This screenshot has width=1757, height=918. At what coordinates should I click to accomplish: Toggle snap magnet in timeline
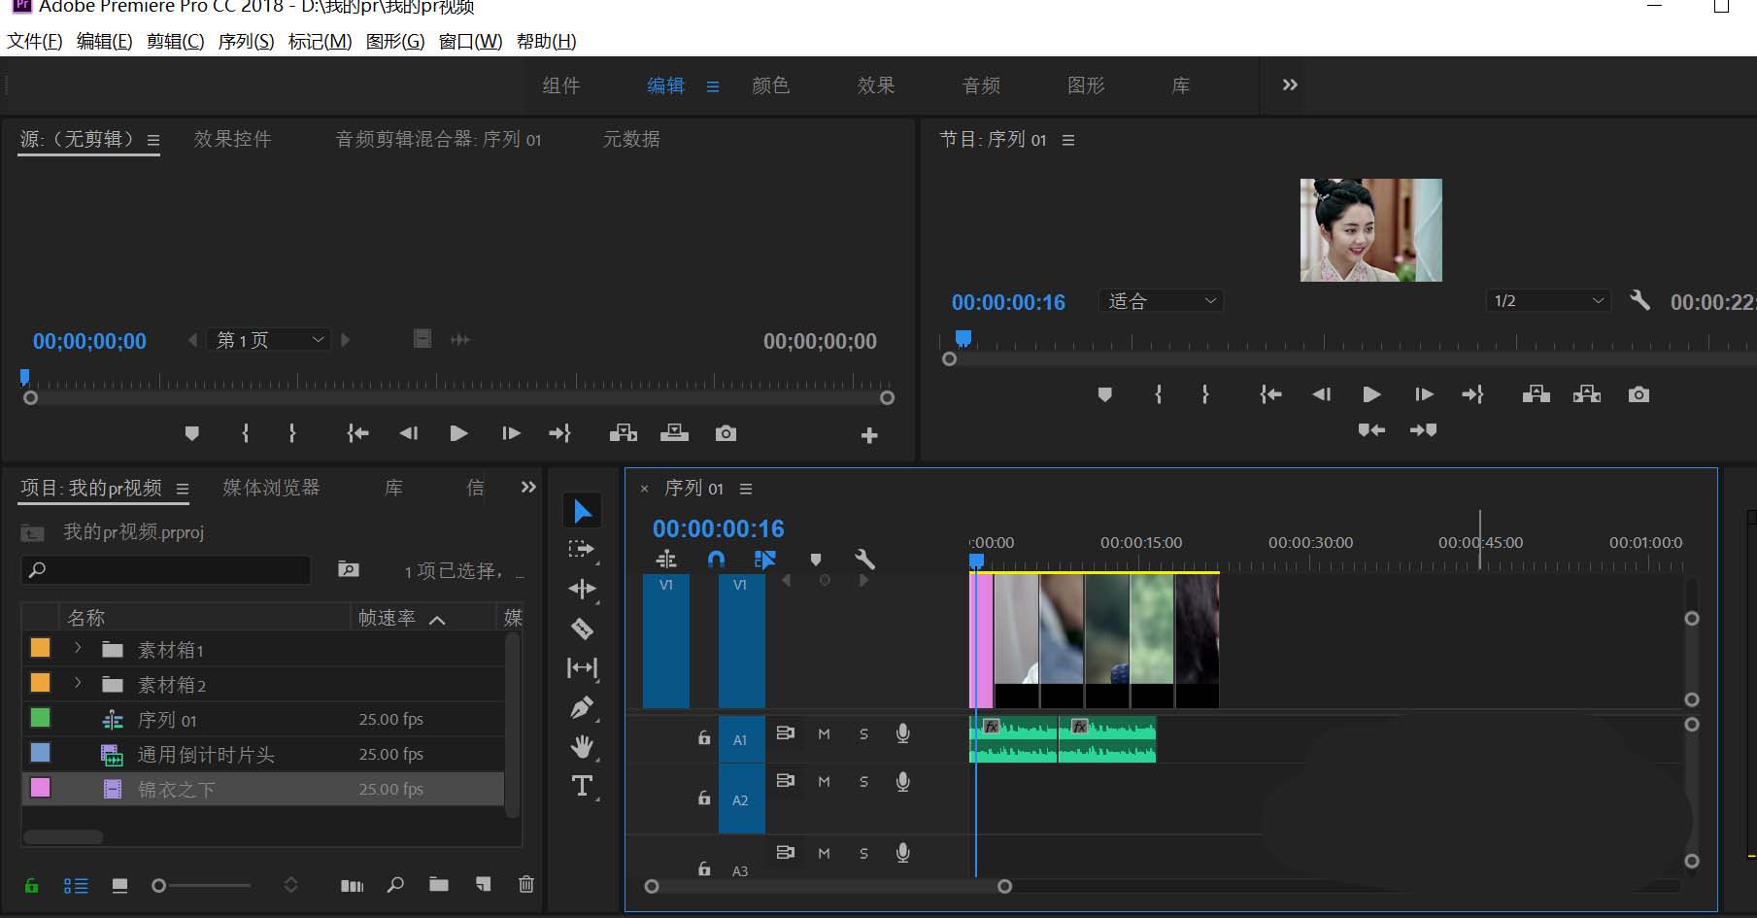[x=716, y=559]
